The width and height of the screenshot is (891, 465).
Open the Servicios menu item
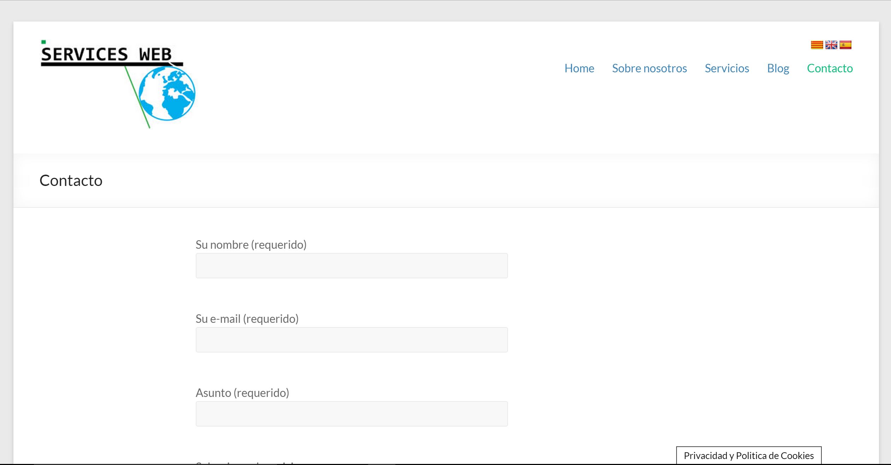tap(727, 68)
